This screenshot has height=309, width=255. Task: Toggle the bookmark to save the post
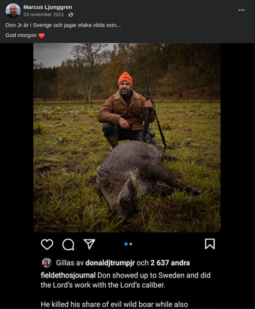pos(210,244)
